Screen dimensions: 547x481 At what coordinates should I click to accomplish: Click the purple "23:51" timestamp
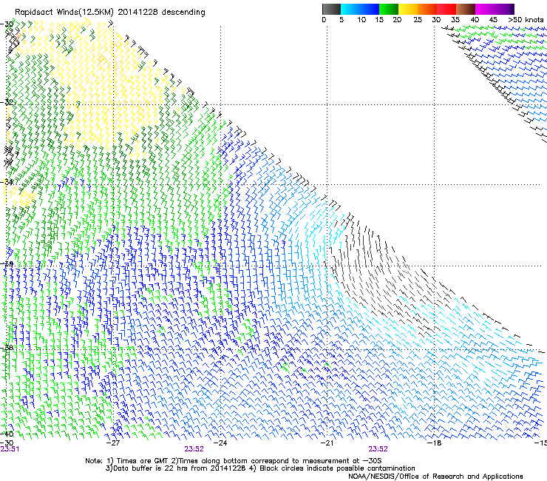point(10,449)
